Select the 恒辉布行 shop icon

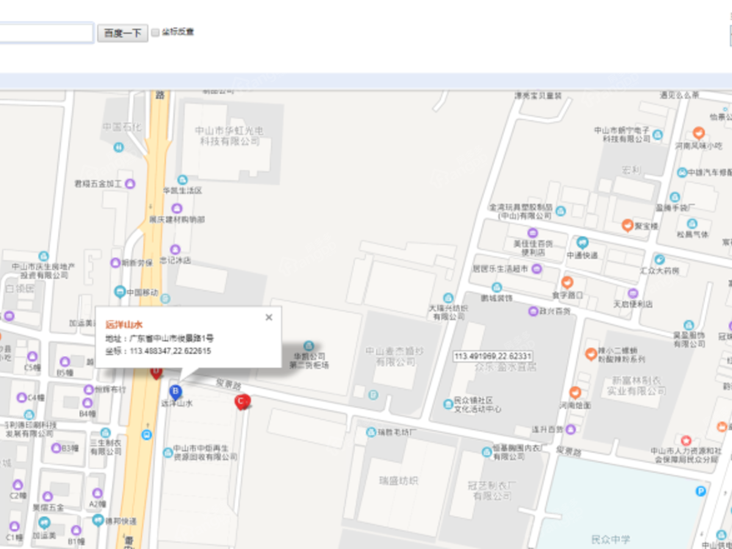(89, 389)
